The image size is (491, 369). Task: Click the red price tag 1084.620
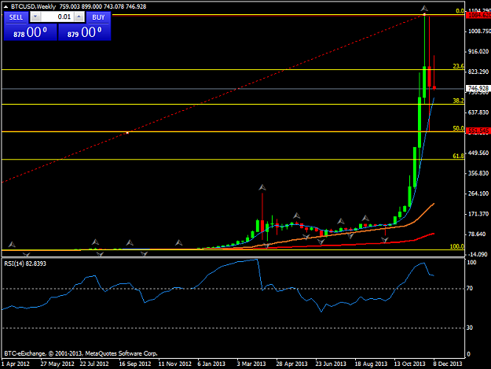pos(478,15)
